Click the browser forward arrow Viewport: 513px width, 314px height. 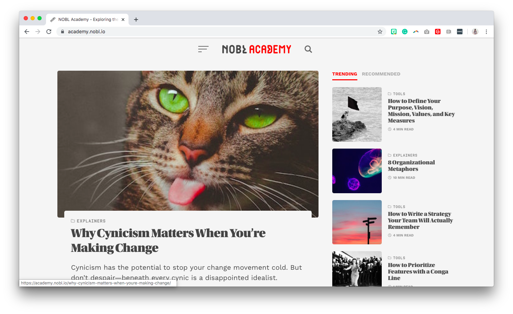[x=38, y=32]
